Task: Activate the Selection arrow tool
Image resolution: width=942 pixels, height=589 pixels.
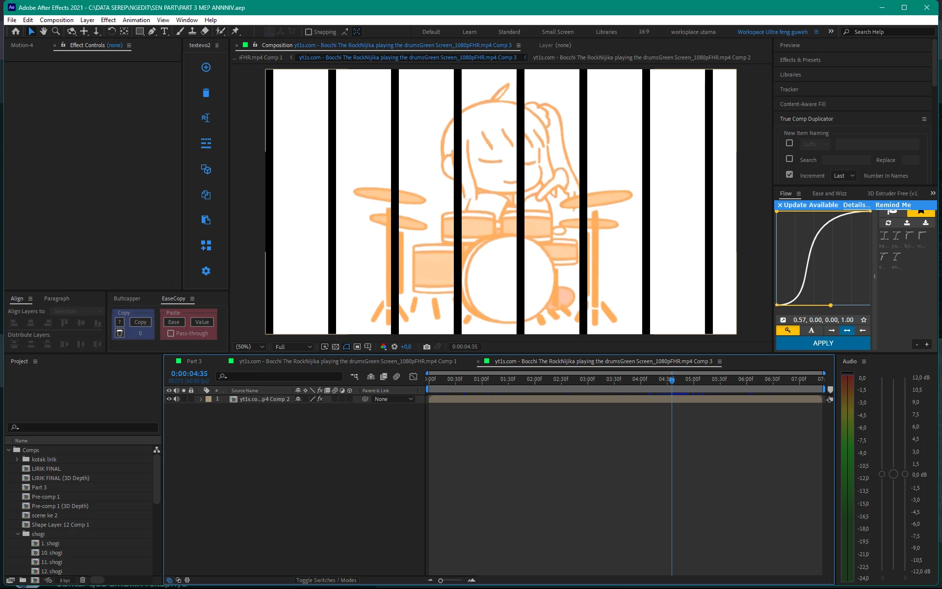Action: [x=31, y=31]
